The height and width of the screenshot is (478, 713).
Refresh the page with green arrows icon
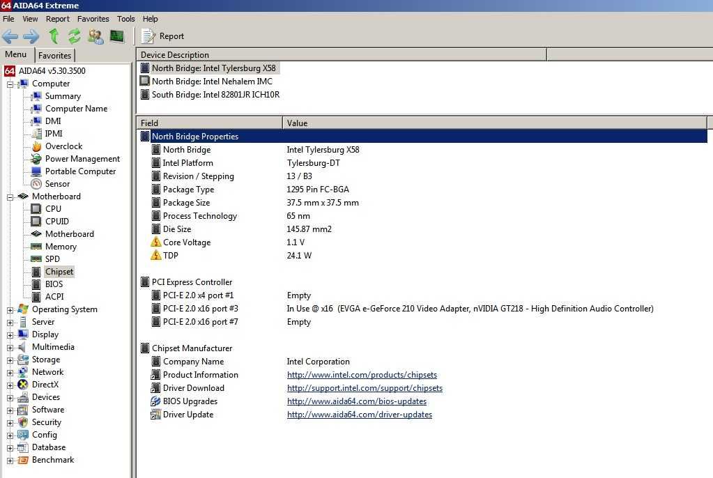(x=74, y=36)
